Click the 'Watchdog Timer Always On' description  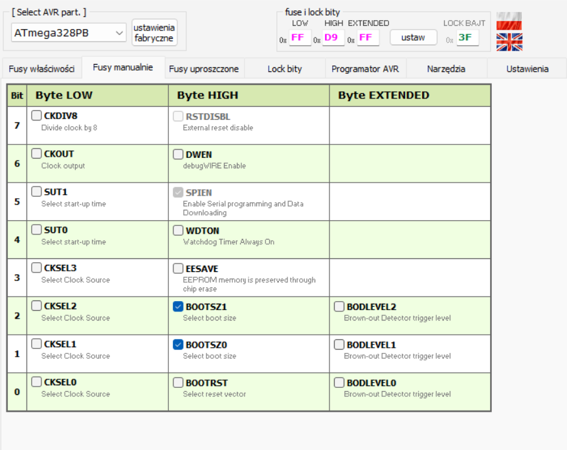(228, 242)
